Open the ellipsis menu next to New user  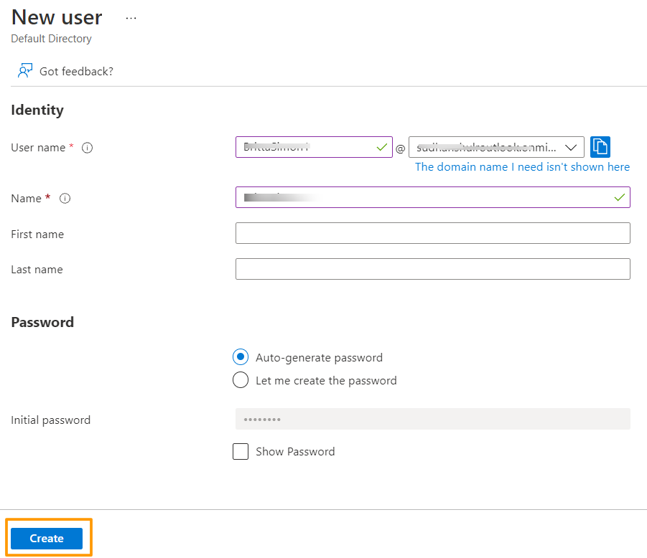pos(131,18)
